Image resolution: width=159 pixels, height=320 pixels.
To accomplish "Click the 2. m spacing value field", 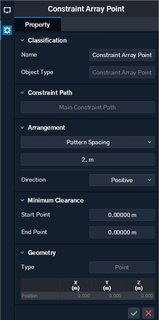I will [x=88, y=160].
